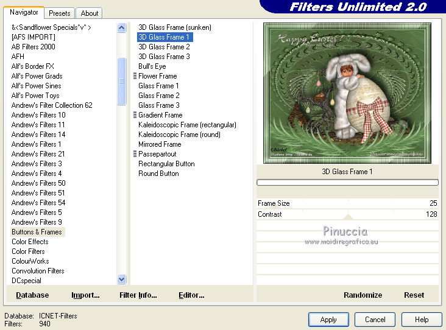Viewport: 446px width, 330px height.
Task: Select Kaleidoscopic Frame (rectangular)
Action: tap(187, 124)
